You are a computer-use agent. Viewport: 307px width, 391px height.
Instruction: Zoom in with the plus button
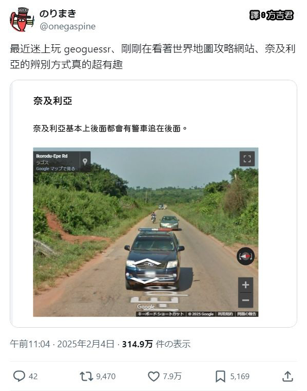(x=245, y=285)
